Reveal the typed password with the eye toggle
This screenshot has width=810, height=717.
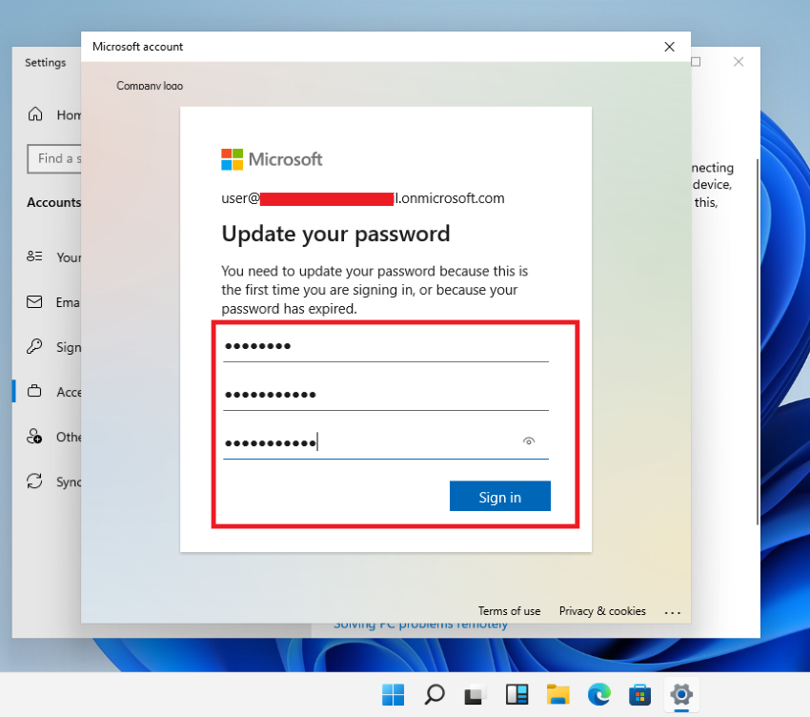pos(529,440)
